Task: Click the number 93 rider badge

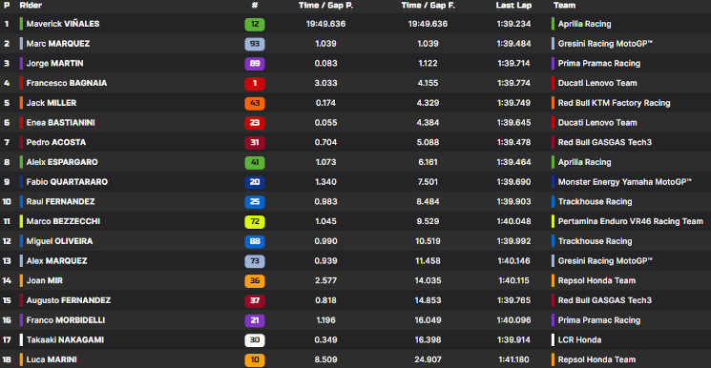Action: (x=255, y=44)
